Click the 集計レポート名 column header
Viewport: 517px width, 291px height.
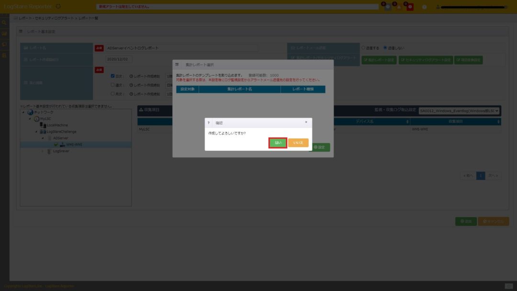240,90
